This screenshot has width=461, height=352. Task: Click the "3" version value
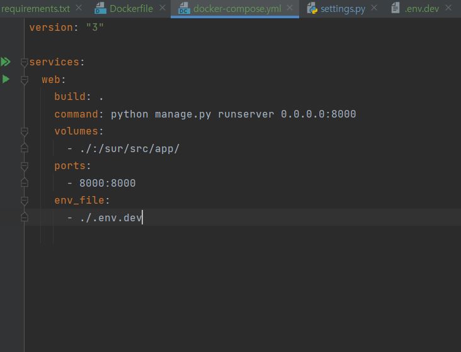pos(94,28)
